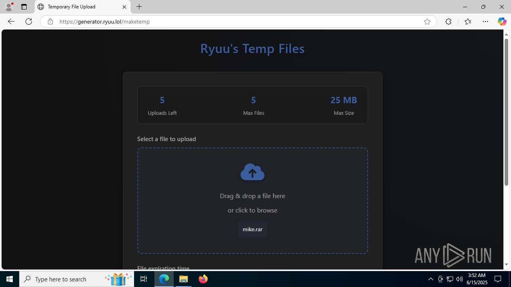
Task: Click 'or click to browse' text
Action: click(252, 210)
